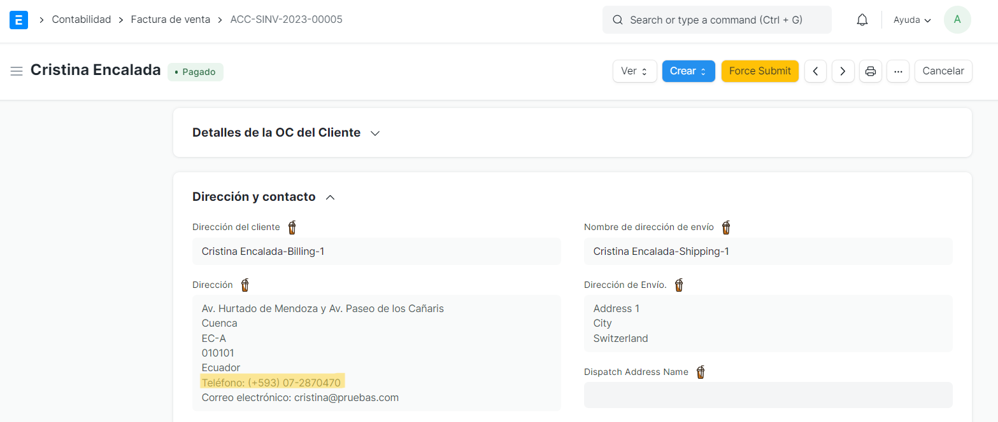Delete the Dirección del cliente value via trash icon

(x=292, y=227)
